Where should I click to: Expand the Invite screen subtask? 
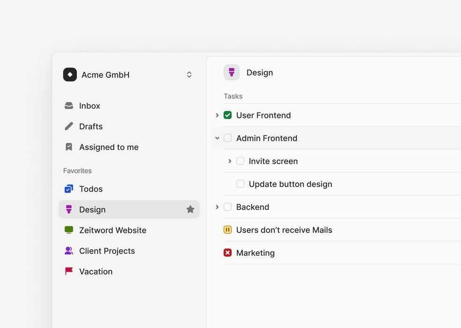[230, 161]
